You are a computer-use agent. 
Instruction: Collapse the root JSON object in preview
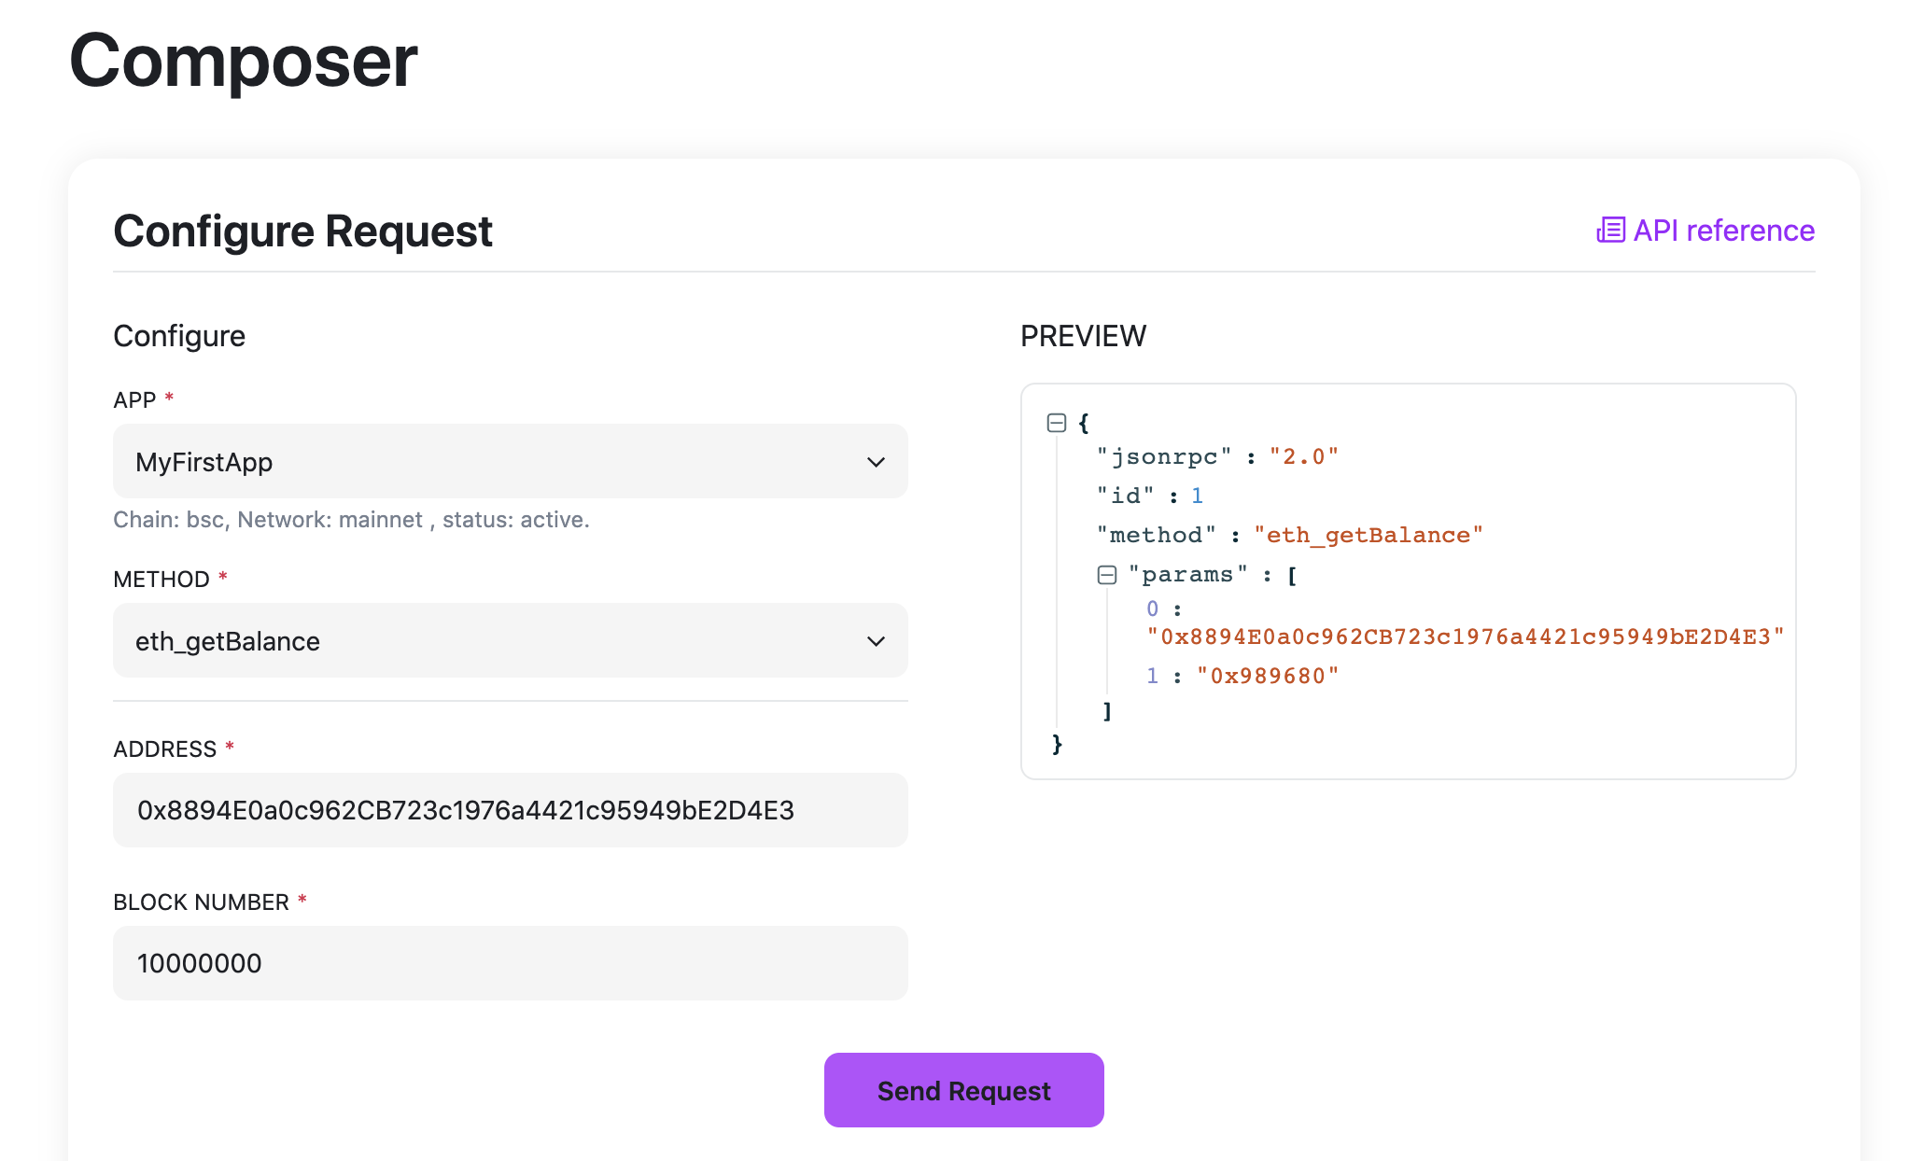pos(1057,423)
